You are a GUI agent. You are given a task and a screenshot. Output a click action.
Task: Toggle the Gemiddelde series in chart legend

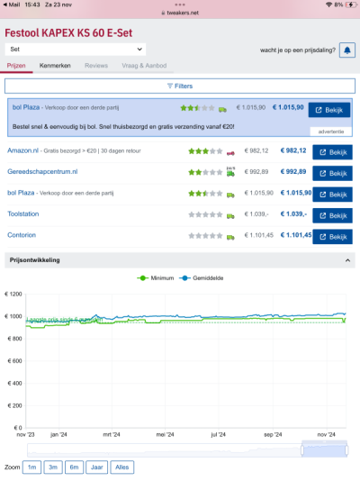tap(202, 278)
